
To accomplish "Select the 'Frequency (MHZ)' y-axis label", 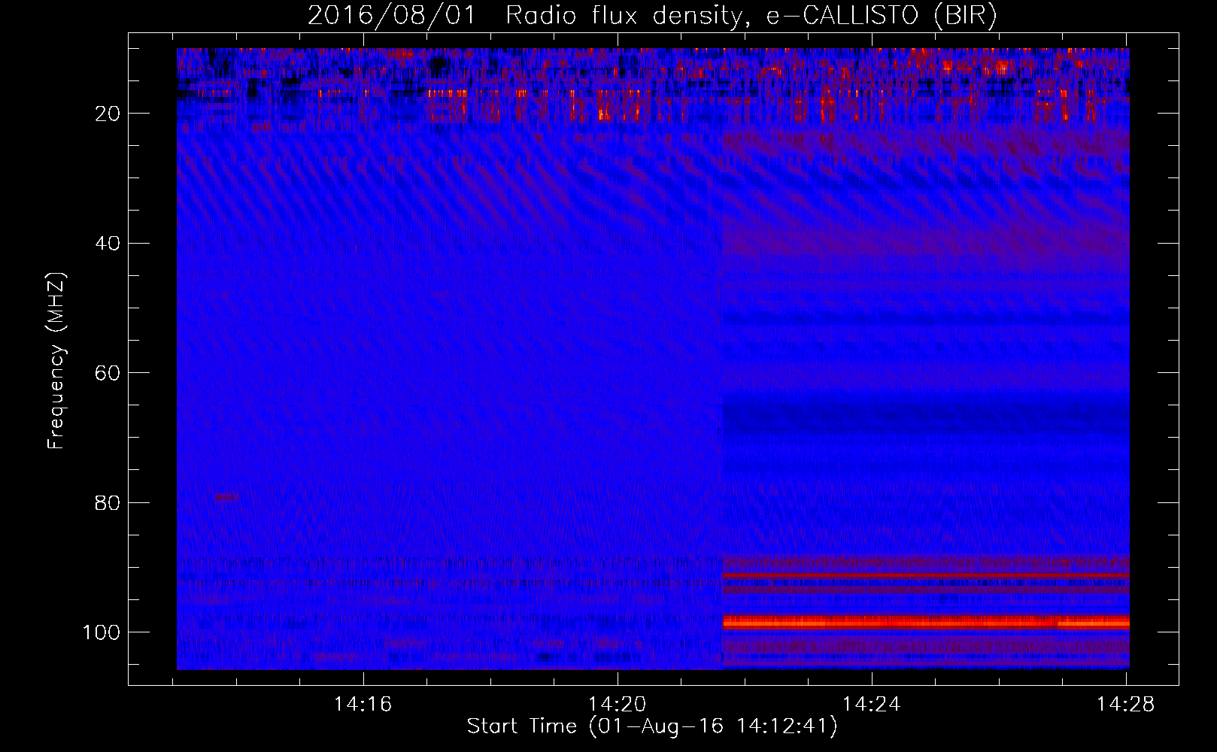I will click(56, 361).
